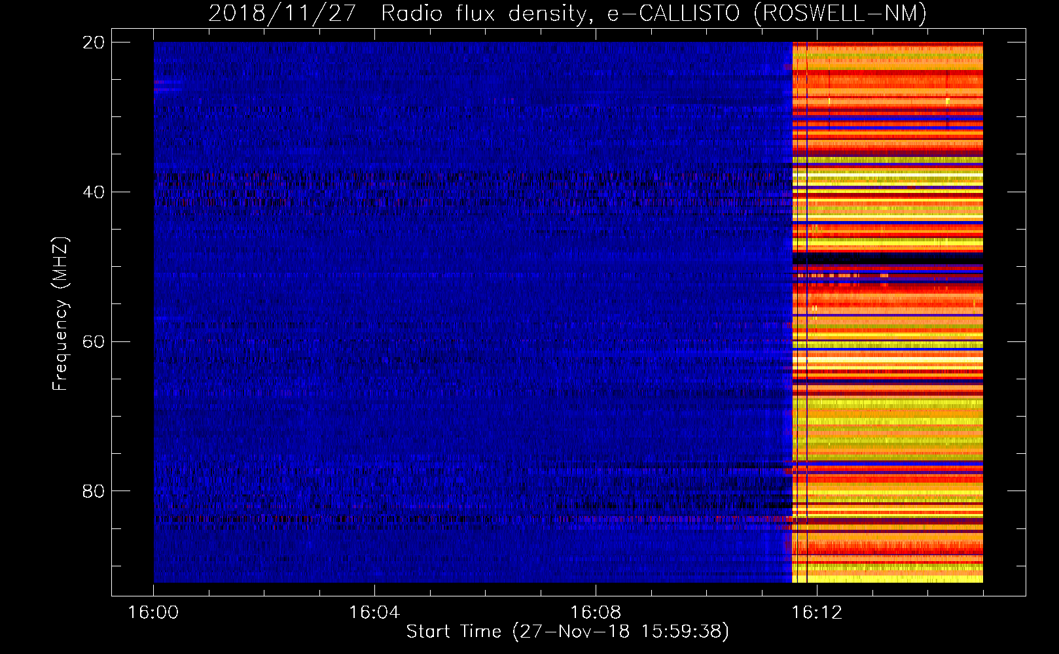Click the 16:00 time axis label
Viewport: 1059px width, 654px height.
(x=154, y=612)
